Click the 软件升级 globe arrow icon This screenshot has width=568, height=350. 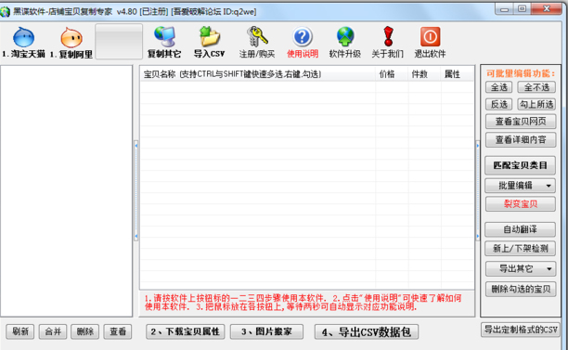tap(345, 36)
